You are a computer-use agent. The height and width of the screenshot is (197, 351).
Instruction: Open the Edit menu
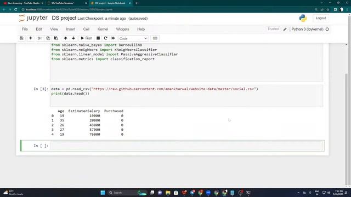pos(39,29)
